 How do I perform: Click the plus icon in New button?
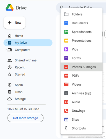(10, 23)
